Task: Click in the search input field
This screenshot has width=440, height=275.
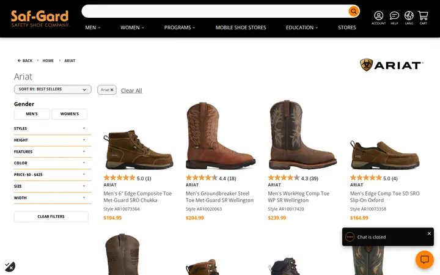Action: 215,11
